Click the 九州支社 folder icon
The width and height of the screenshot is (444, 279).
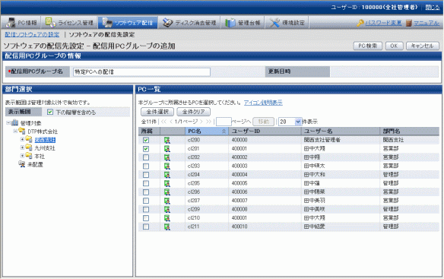(x=29, y=147)
